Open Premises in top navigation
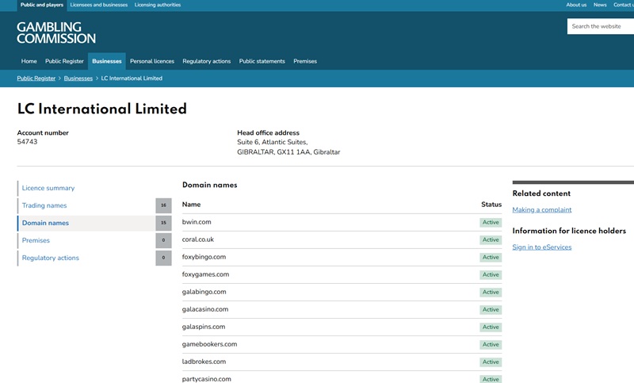Image resolution: width=634 pixels, height=383 pixels. (305, 61)
